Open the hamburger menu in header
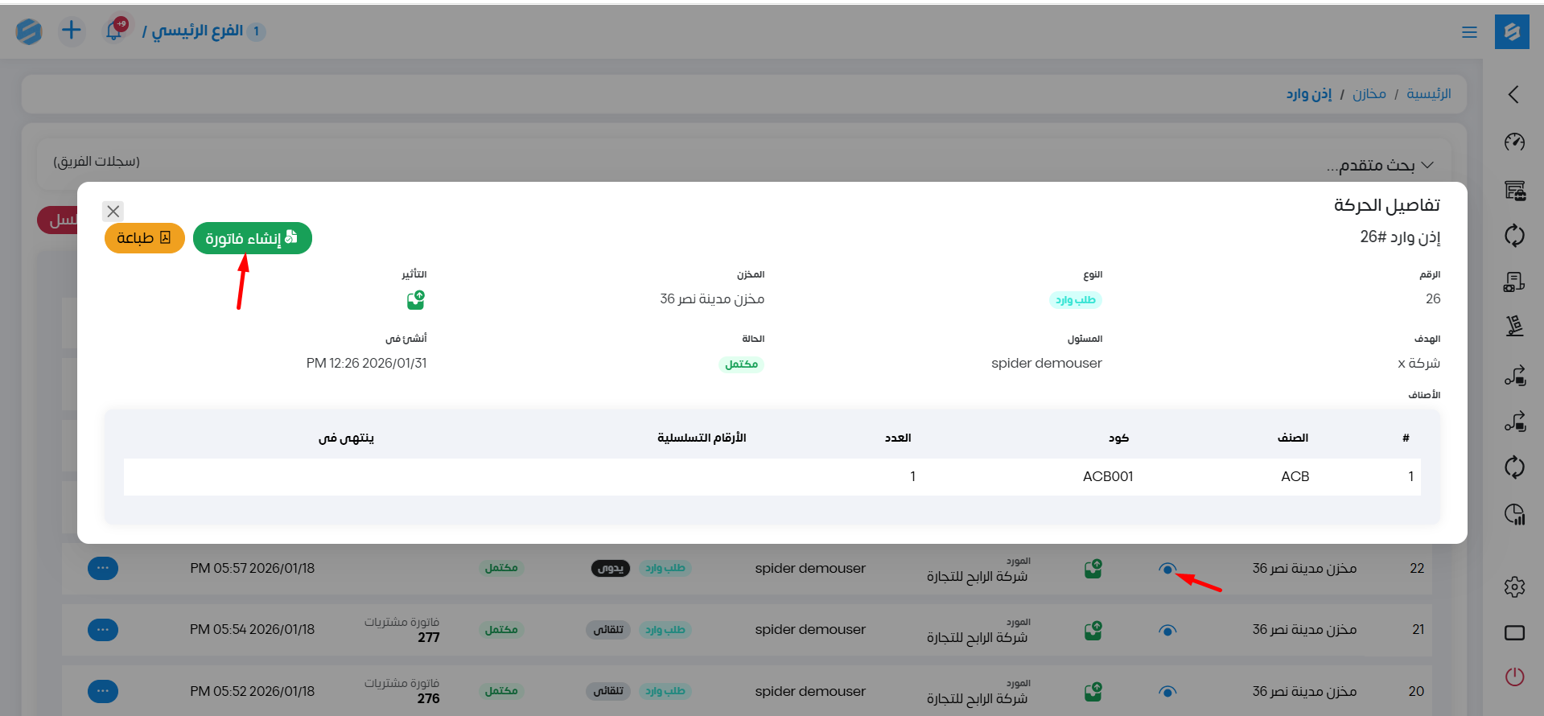1544x716 pixels. click(1469, 32)
